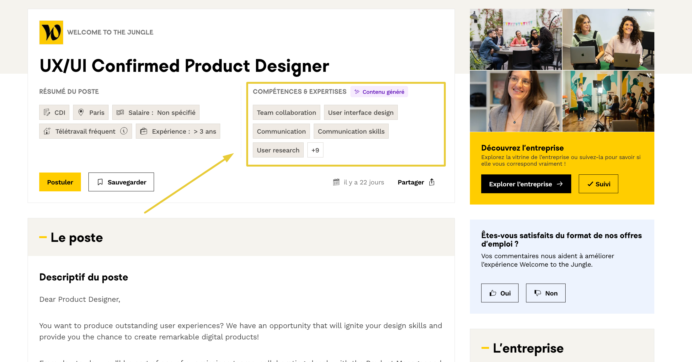Click the Découvrez l'entreprise heading
Image resolution: width=692 pixels, height=362 pixels.
[x=522, y=148]
